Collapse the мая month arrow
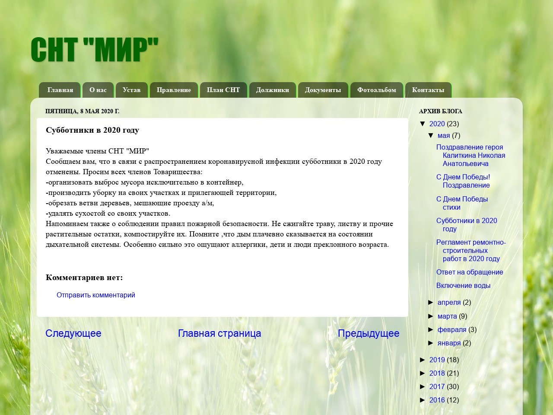The image size is (553, 415). coord(431,135)
